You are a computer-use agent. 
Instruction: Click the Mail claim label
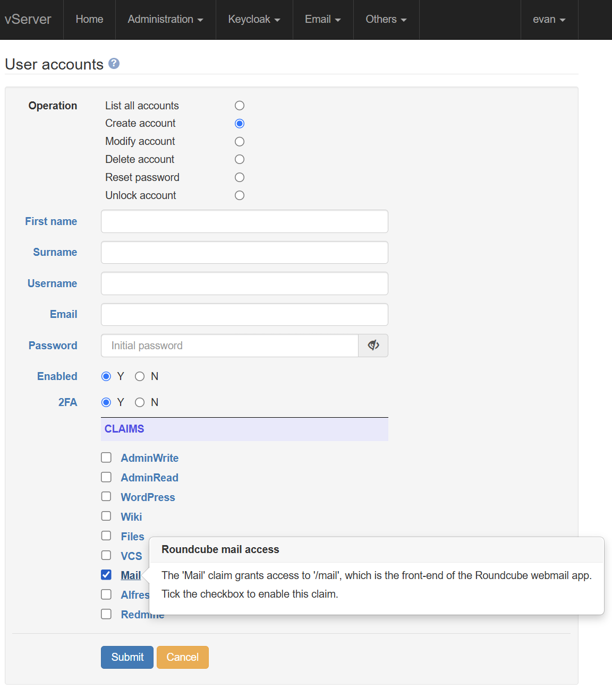(131, 575)
